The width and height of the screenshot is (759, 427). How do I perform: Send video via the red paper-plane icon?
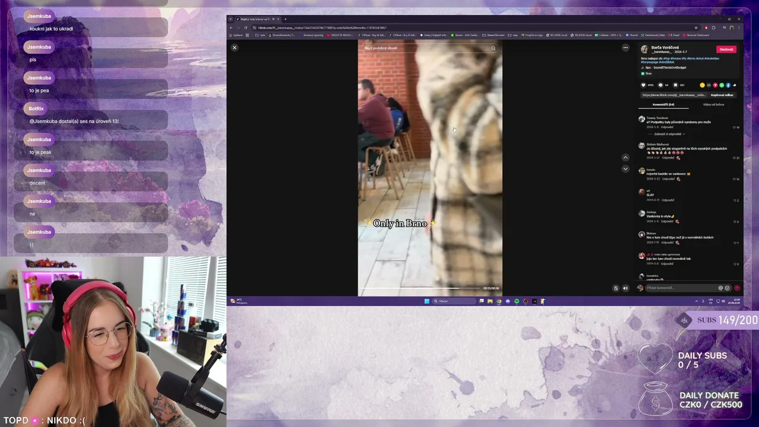point(715,85)
